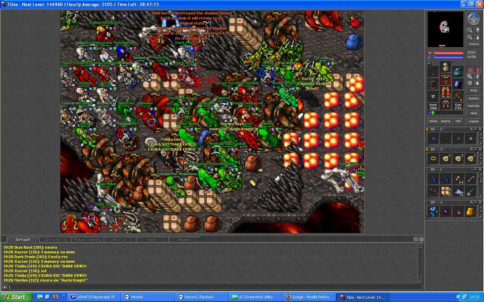Click the silver pile stack of 31

458,191
